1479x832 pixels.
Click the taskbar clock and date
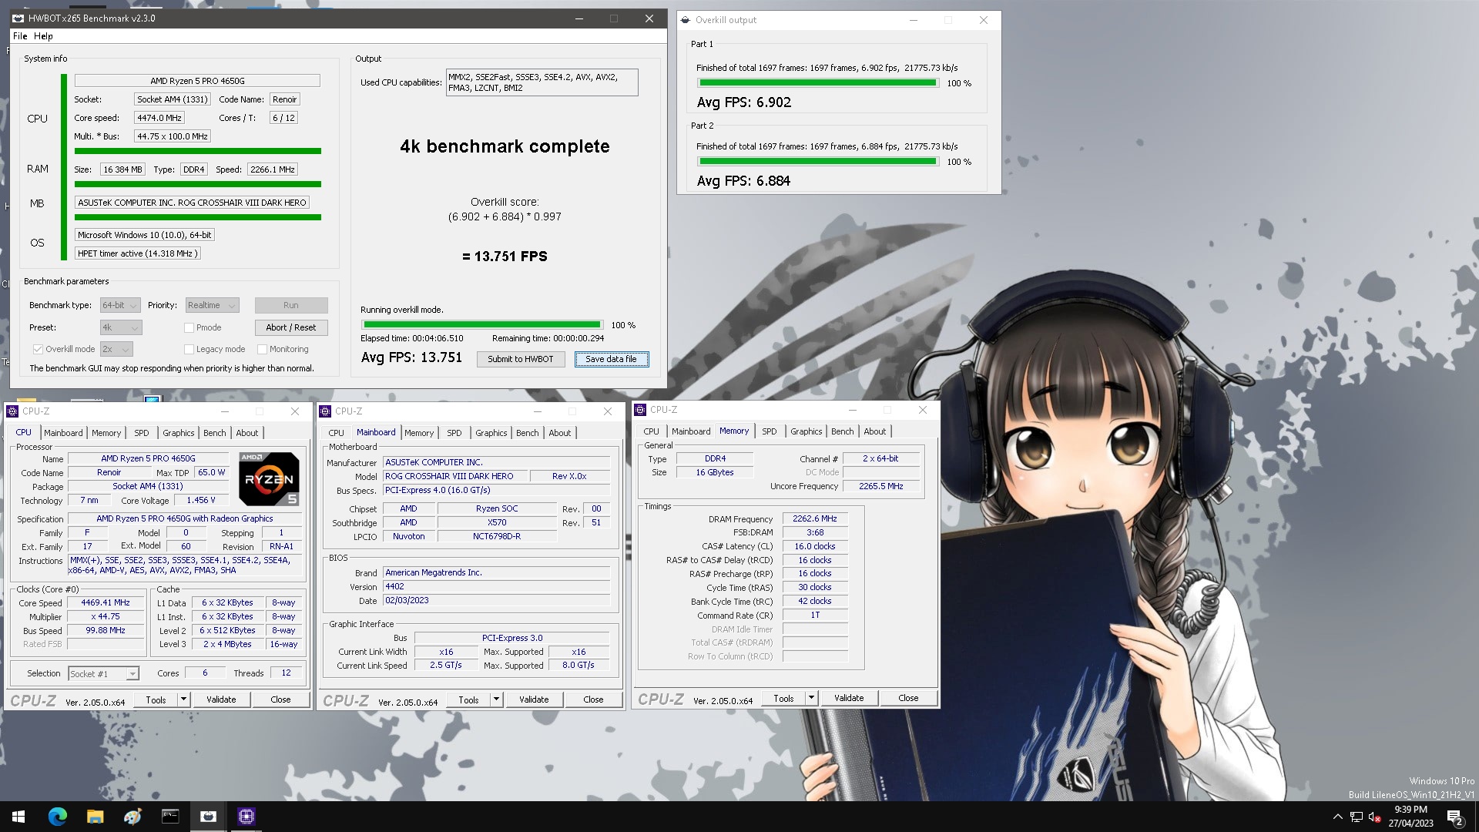click(1410, 817)
